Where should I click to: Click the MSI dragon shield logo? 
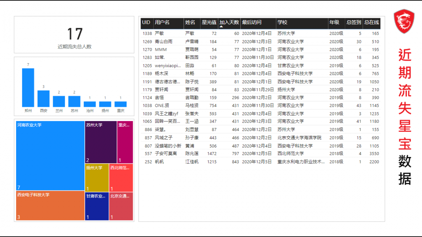point(404,21)
